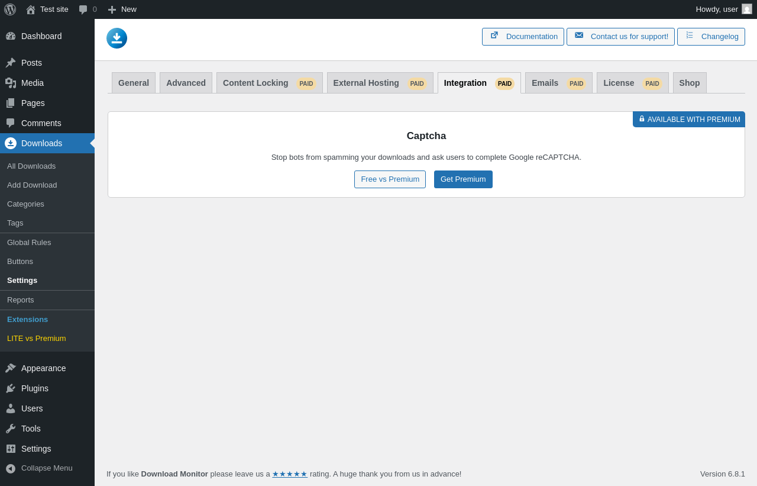Screen dimensions: 757x486
Task: View the Changelog
Action: [711, 37]
